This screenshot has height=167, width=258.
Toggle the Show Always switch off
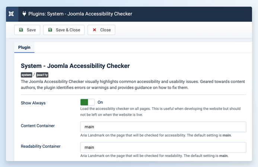point(87,102)
